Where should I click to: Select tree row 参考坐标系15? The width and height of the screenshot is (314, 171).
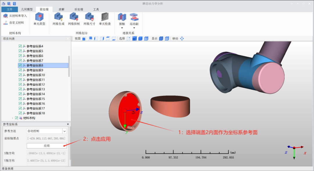point(43,99)
